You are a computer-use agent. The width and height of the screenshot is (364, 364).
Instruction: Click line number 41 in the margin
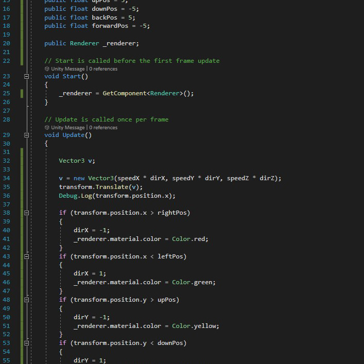pyautogui.click(x=7, y=239)
